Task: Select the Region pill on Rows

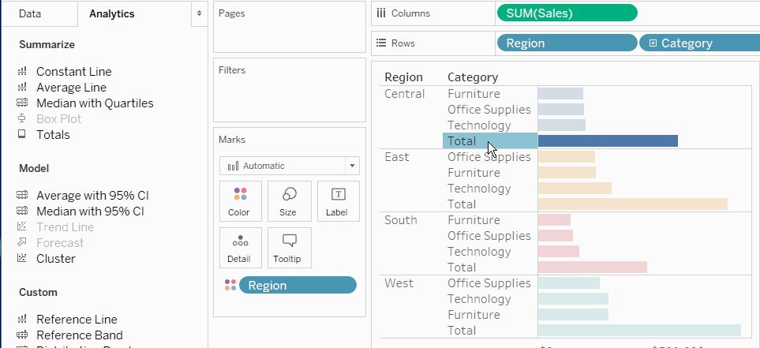Action: point(566,43)
